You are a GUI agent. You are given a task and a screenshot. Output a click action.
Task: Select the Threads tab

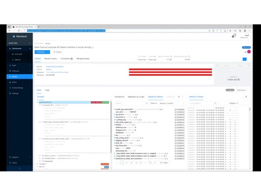coord(40,97)
